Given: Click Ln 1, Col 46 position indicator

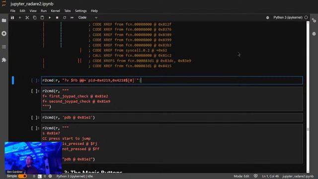Looking at the screenshot, I should click(270, 176).
